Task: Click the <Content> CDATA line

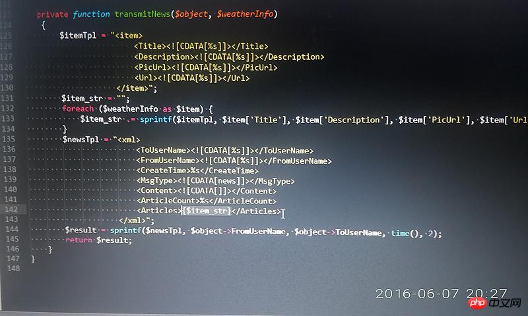Action: (x=207, y=191)
